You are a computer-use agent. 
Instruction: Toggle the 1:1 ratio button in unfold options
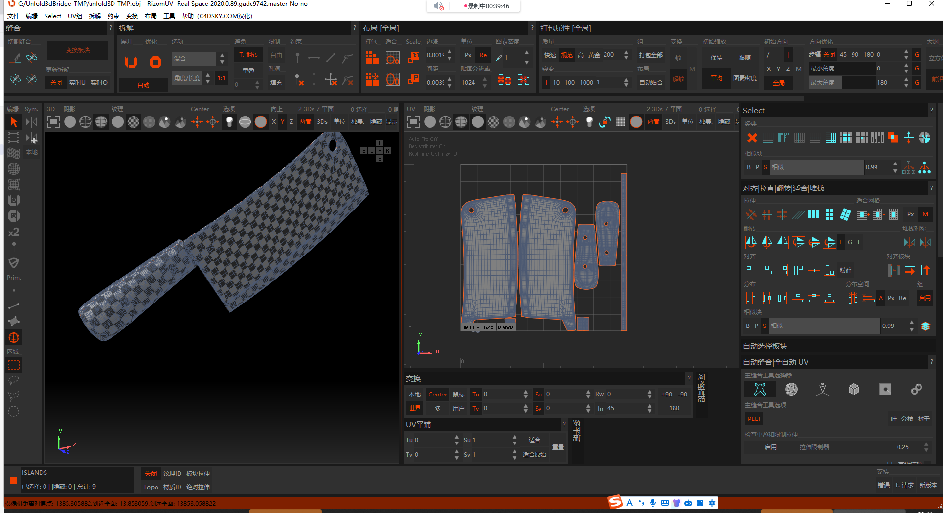(x=222, y=78)
